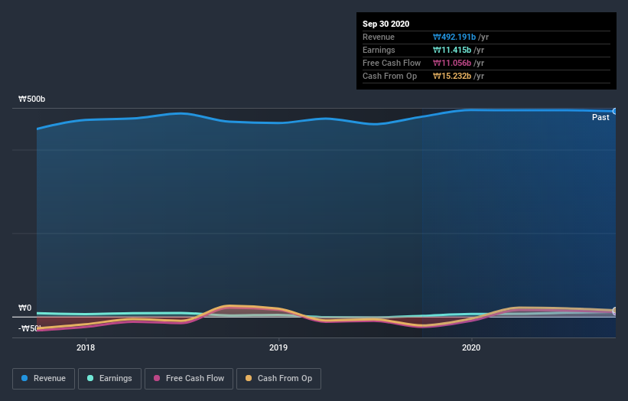Toggle the Free Cash Flow legend button

189,379
